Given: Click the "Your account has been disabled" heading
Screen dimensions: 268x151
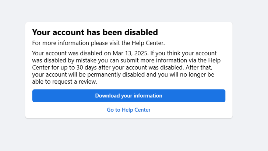Looking at the screenshot, I should pos(95,32).
